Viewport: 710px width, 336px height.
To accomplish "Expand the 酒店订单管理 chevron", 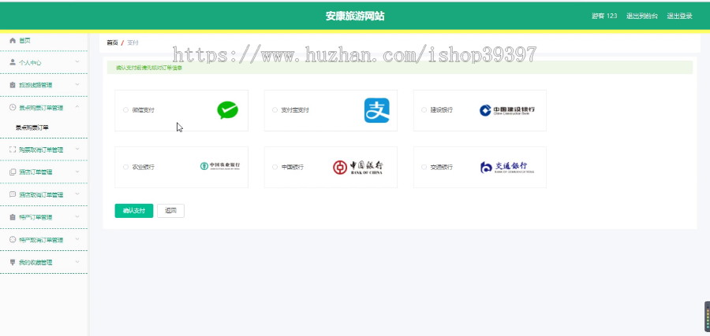I will click(x=77, y=172).
